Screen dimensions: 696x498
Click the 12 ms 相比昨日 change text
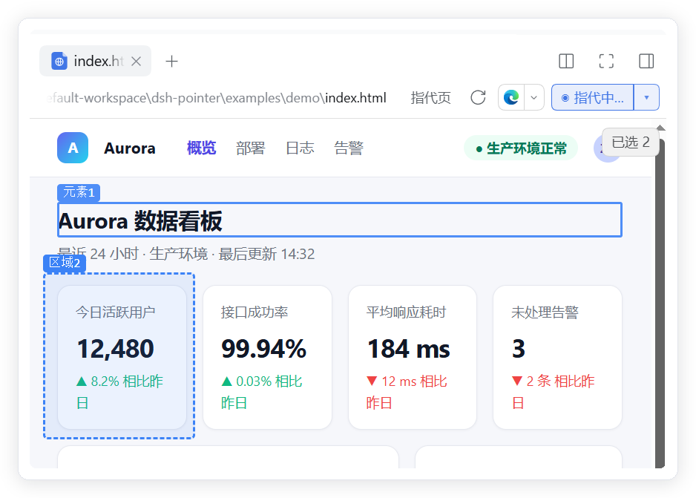tap(407, 392)
